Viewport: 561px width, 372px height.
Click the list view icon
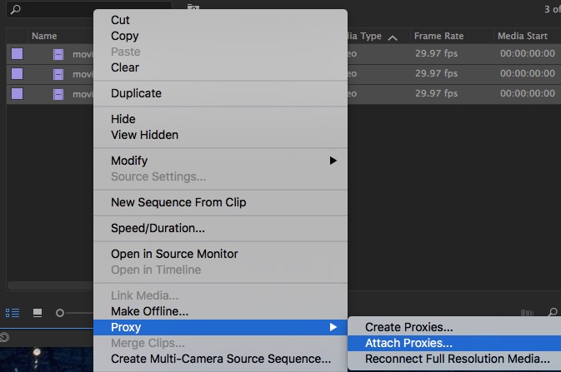(x=13, y=313)
